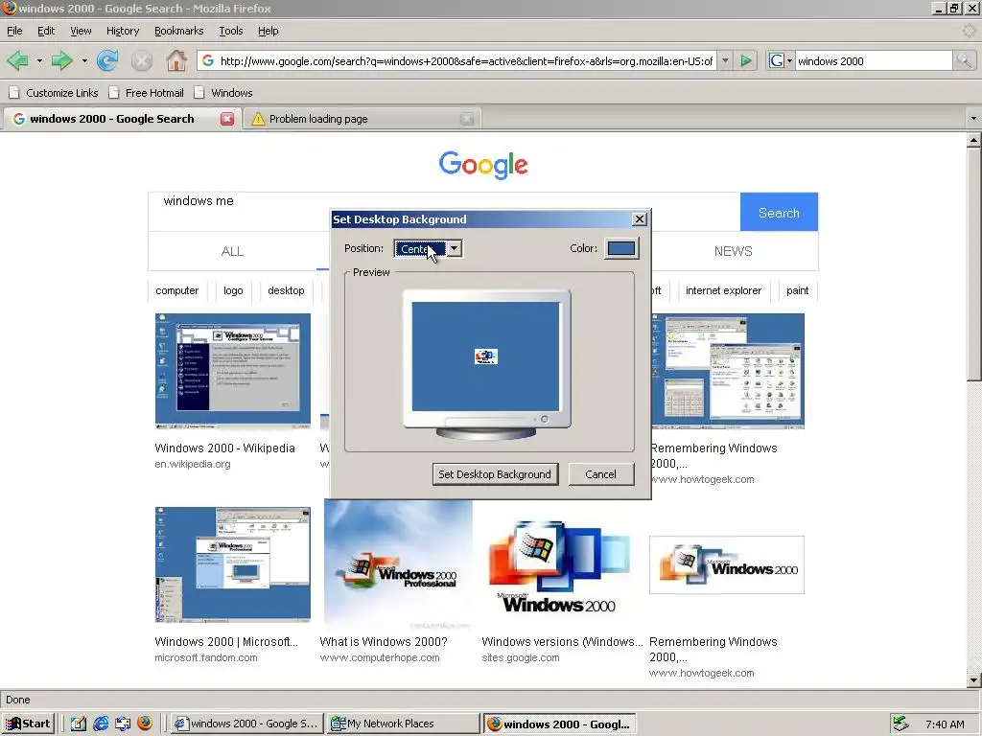Select the ALL results tab on Google

(x=232, y=251)
